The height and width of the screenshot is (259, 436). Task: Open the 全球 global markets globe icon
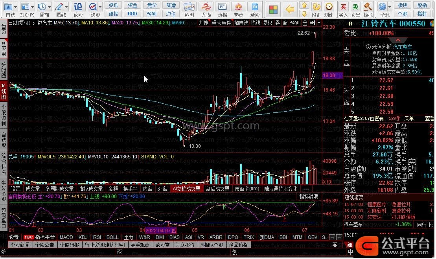click(382, 6)
